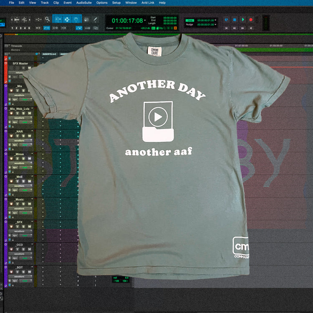Open the File menu
The height and width of the screenshot is (313, 313).
pyautogui.click(x=12, y=3)
